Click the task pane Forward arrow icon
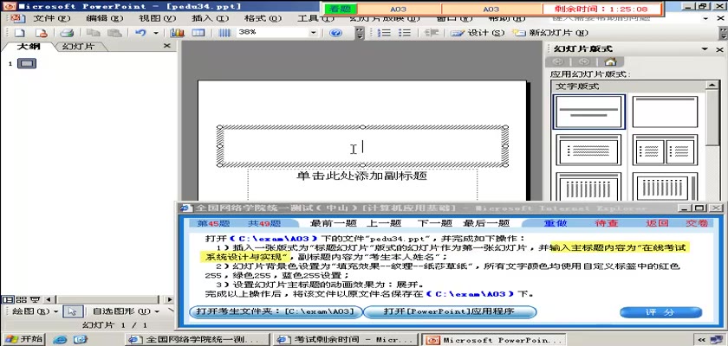728x346 pixels. (x=584, y=61)
